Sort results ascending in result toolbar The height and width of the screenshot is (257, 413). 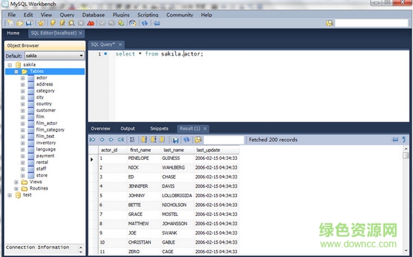click(143, 140)
